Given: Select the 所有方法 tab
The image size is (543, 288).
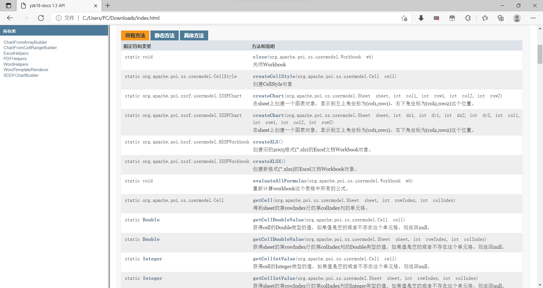Looking at the screenshot, I should [135, 36].
